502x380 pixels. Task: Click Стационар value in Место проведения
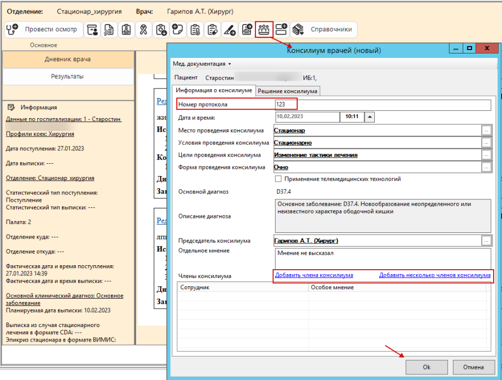(289, 130)
